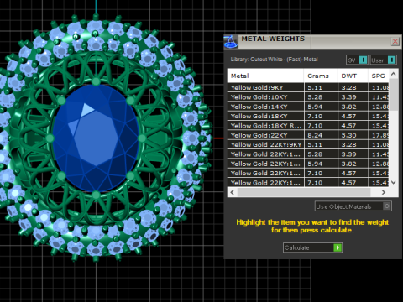Select the Yellow Gold:22KY row
Image resolution: width=403 pixels, height=302 pixels.
click(x=308, y=135)
